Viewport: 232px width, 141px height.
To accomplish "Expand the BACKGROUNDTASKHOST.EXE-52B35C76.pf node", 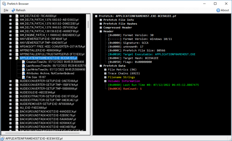I will point(10,115).
